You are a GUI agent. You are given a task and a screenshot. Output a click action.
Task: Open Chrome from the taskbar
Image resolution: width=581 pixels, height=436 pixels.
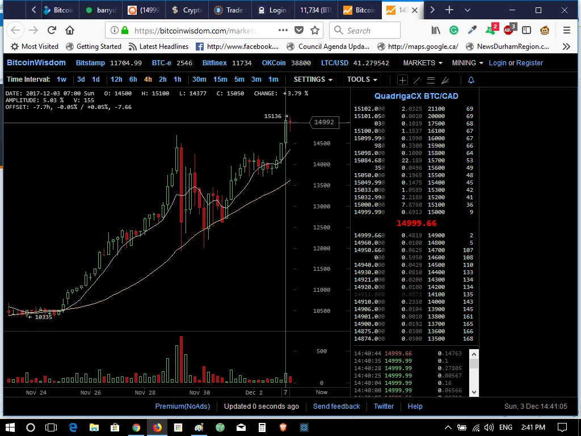click(x=136, y=427)
